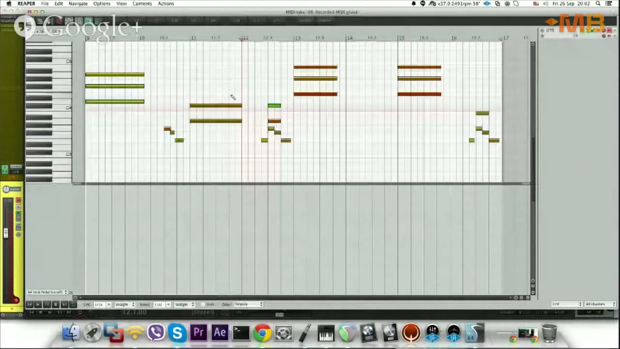The image size is (620, 349).
Task: Open Notification Center list icon
Action: tap(609, 3)
